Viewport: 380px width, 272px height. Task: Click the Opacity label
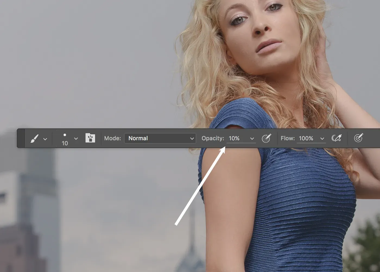[x=213, y=138]
